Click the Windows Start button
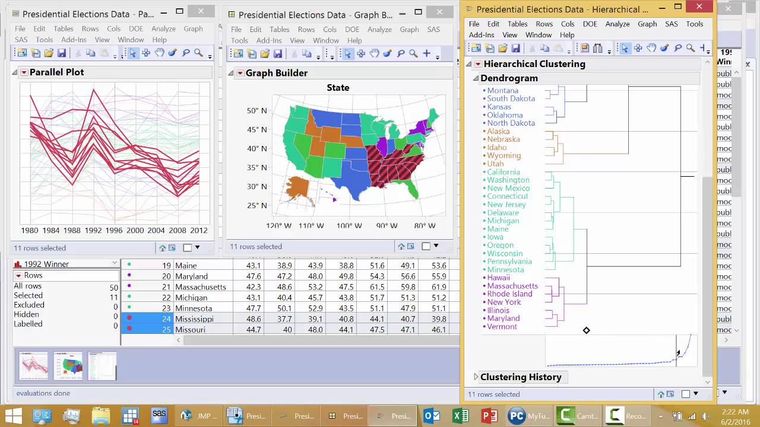 click(14, 416)
